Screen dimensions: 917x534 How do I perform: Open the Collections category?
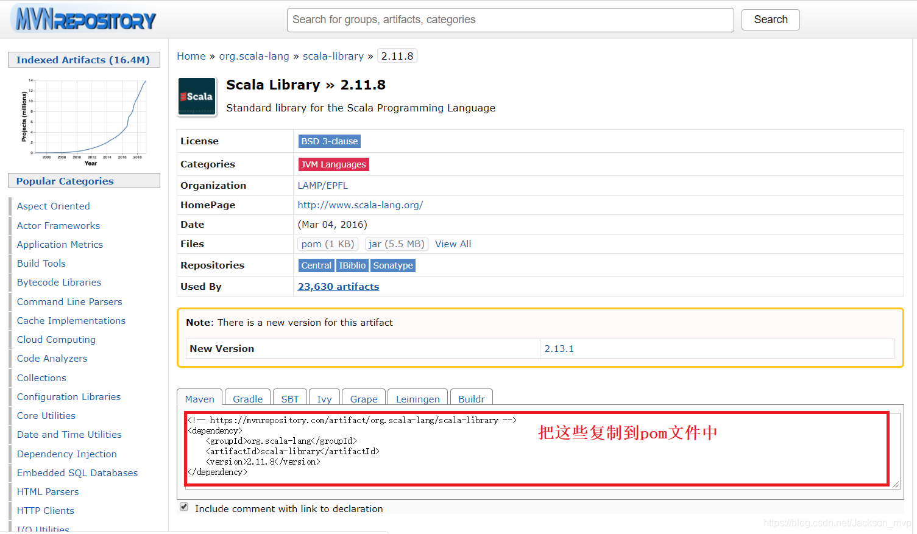point(41,378)
